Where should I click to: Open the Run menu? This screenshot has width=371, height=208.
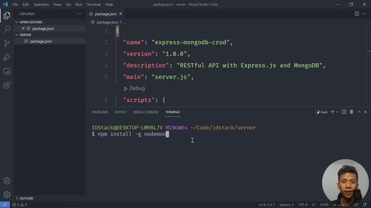tap(79, 5)
